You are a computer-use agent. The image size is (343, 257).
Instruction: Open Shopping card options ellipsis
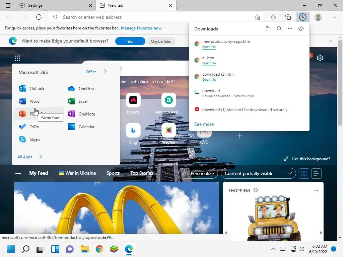pyautogui.click(x=316, y=190)
